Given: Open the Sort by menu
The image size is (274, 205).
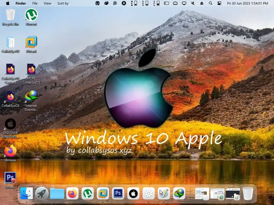Looking at the screenshot, I should click(x=63, y=3).
